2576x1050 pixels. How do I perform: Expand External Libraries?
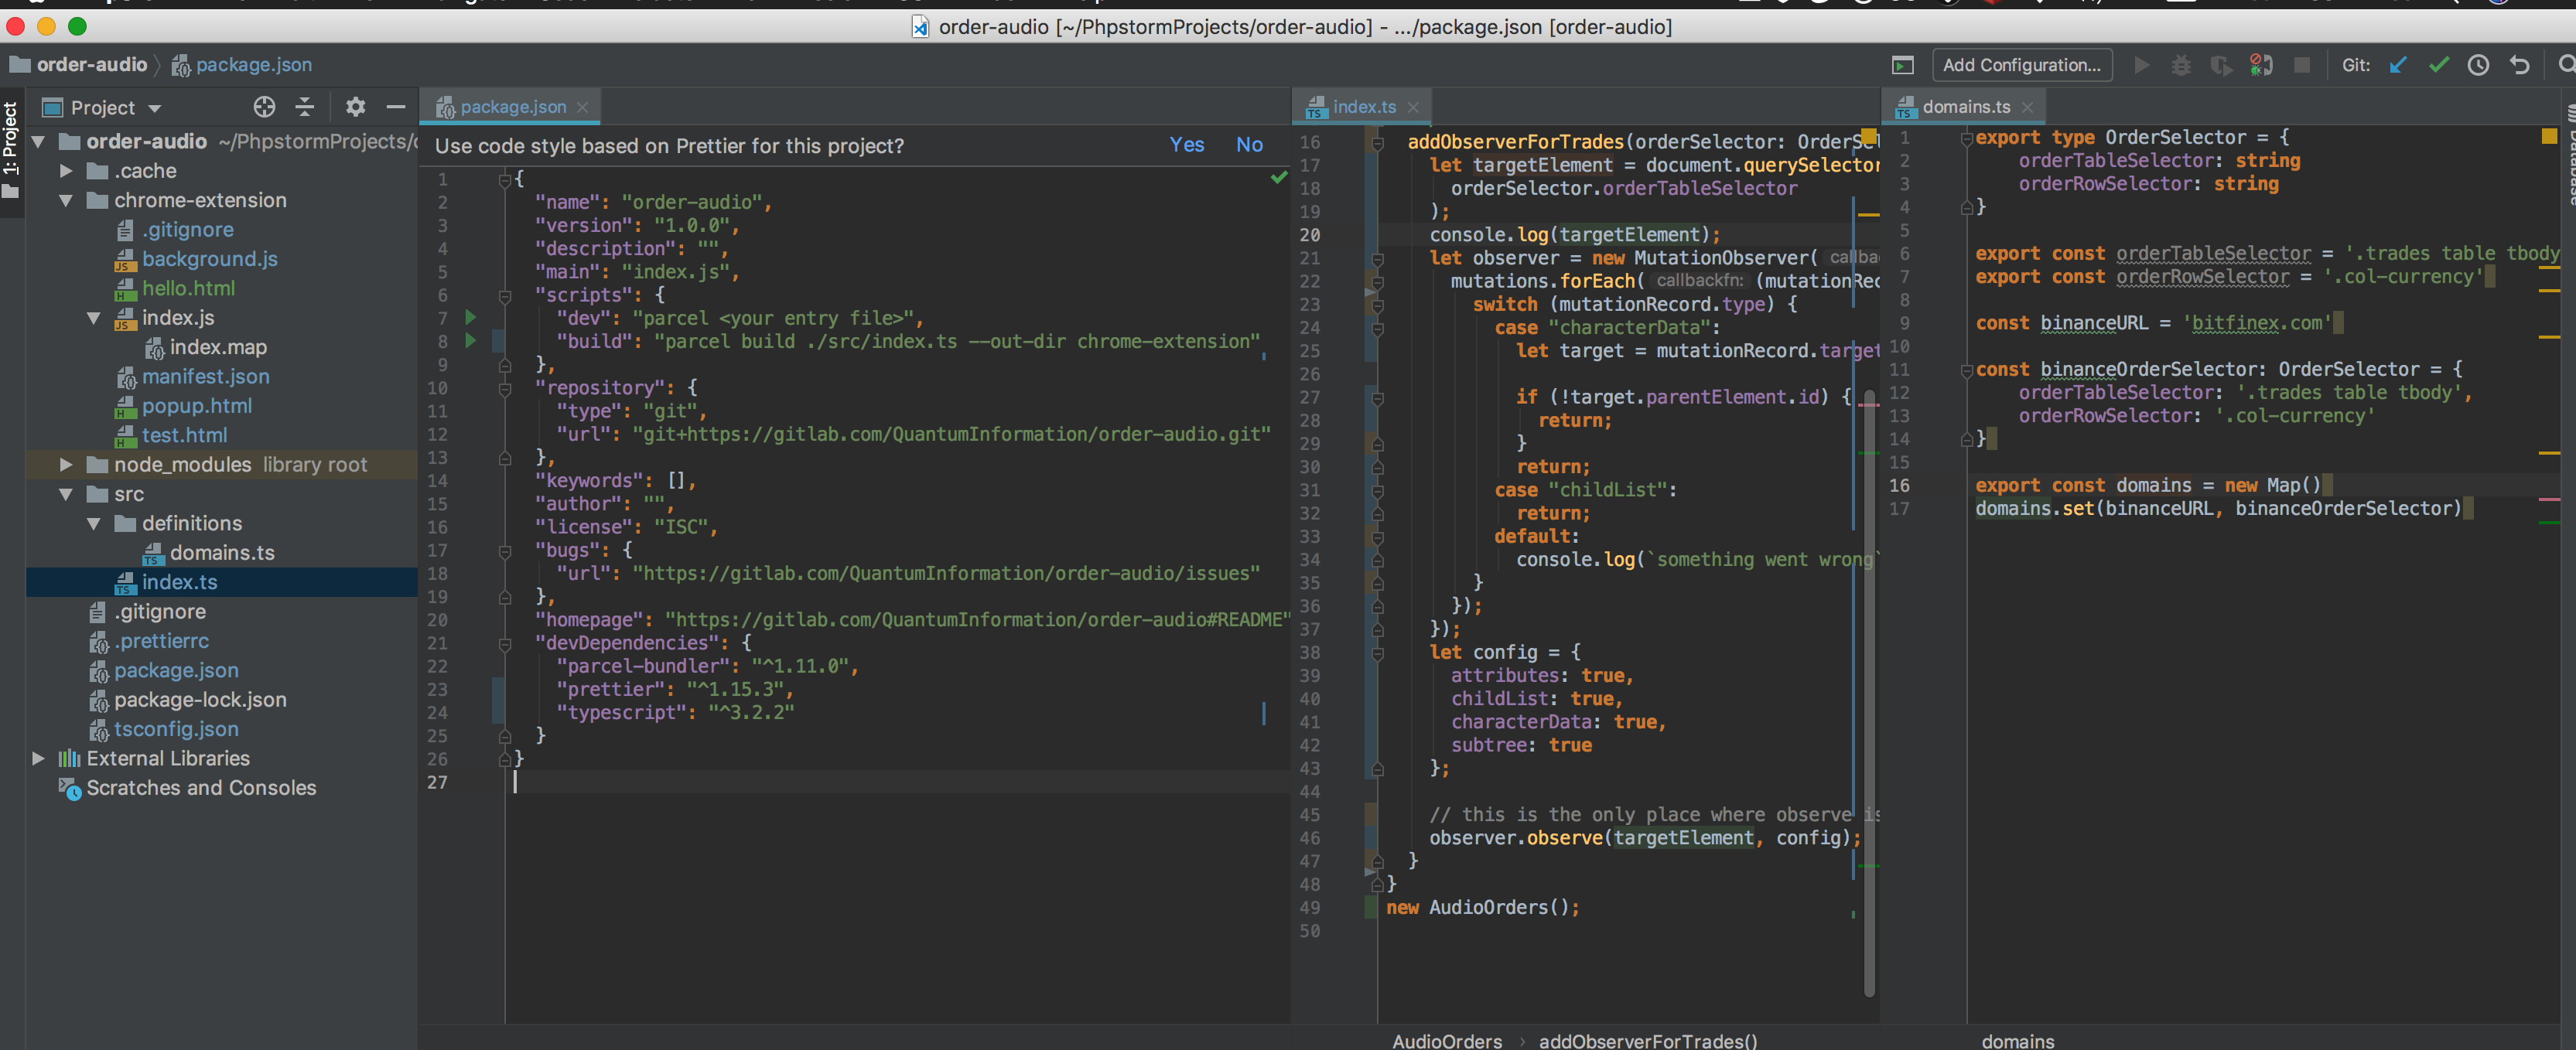[38, 759]
